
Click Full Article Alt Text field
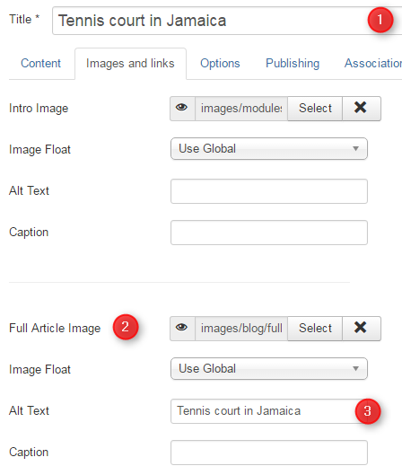coord(269,411)
